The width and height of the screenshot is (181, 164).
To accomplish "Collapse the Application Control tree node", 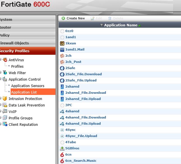I will coord(1,79).
